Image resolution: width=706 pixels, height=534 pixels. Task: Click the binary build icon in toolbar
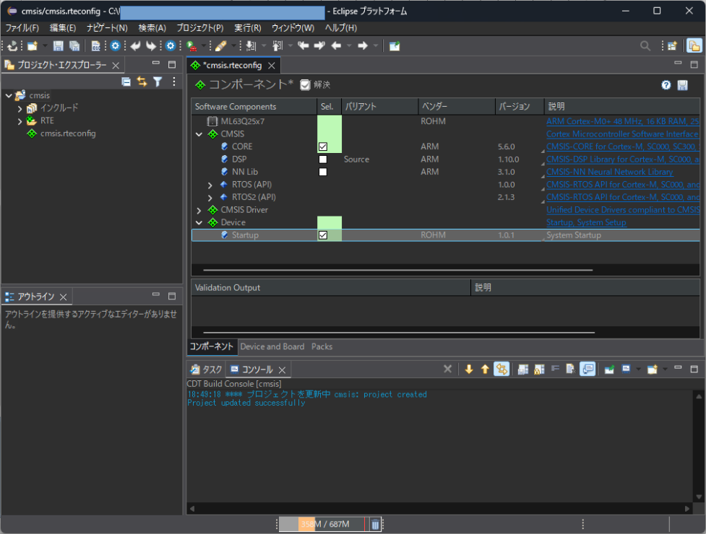(x=95, y=46)
